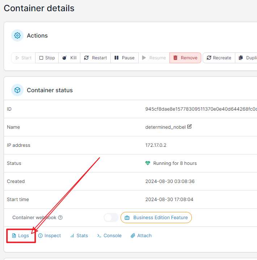Toggle the Container webhook switch
The height and width of the screenshot is (260, 257).
tap(111, 218)
